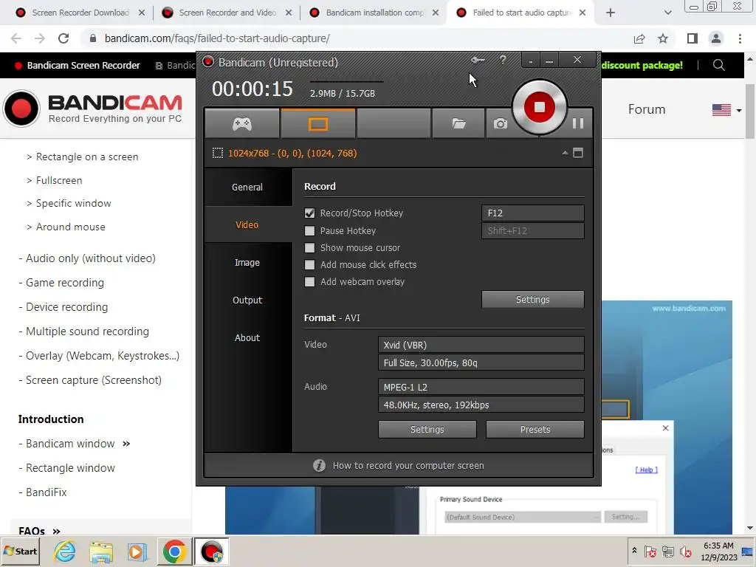Image resolution: width=756 pixels, height=567 pixels.
Task: Enable Pause Hotkey checkbox
Action: tap(309, 230)
